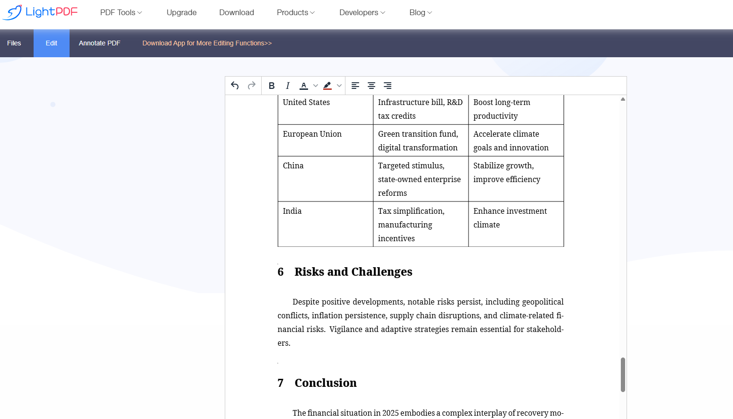Expand the Developers menu
This screenshot has height=419, width=733.
(362, 12)
